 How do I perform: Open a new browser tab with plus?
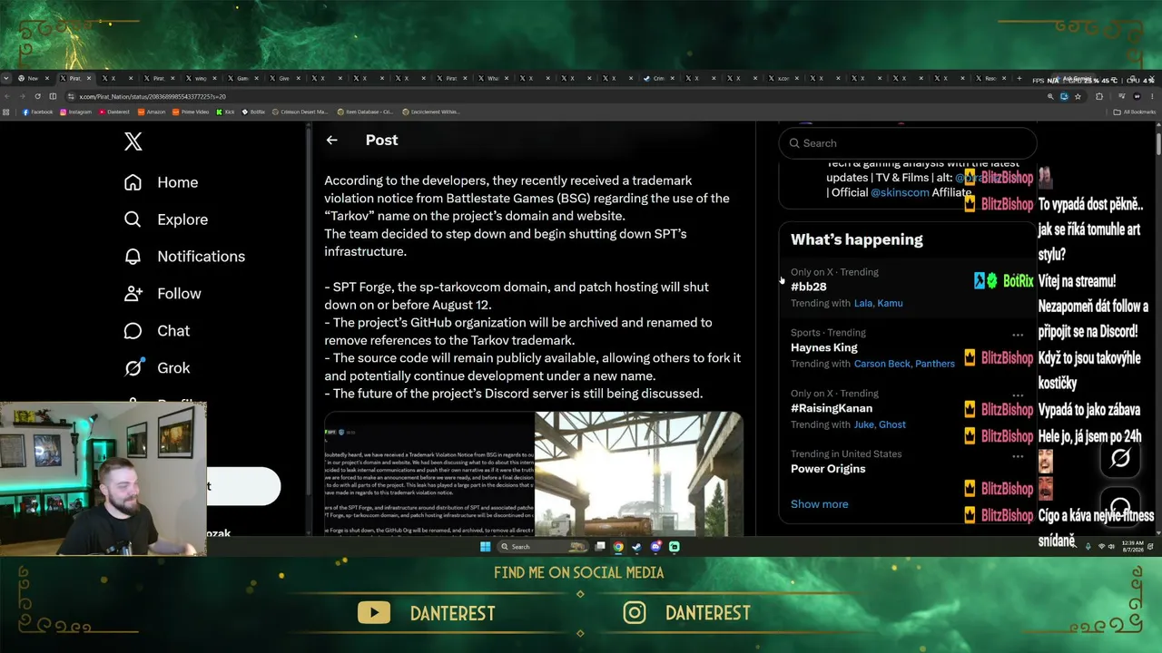pos(1019,79)
